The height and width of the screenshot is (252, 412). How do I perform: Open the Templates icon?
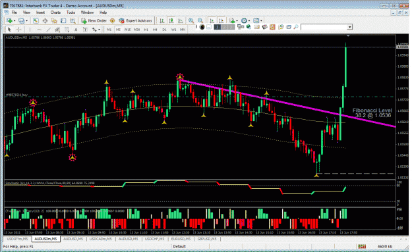click(x=256, y=20)
